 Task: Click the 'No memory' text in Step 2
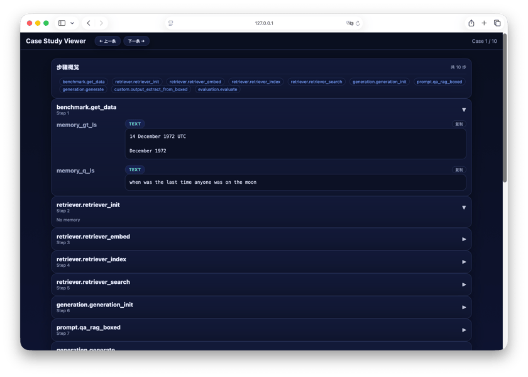69,220
